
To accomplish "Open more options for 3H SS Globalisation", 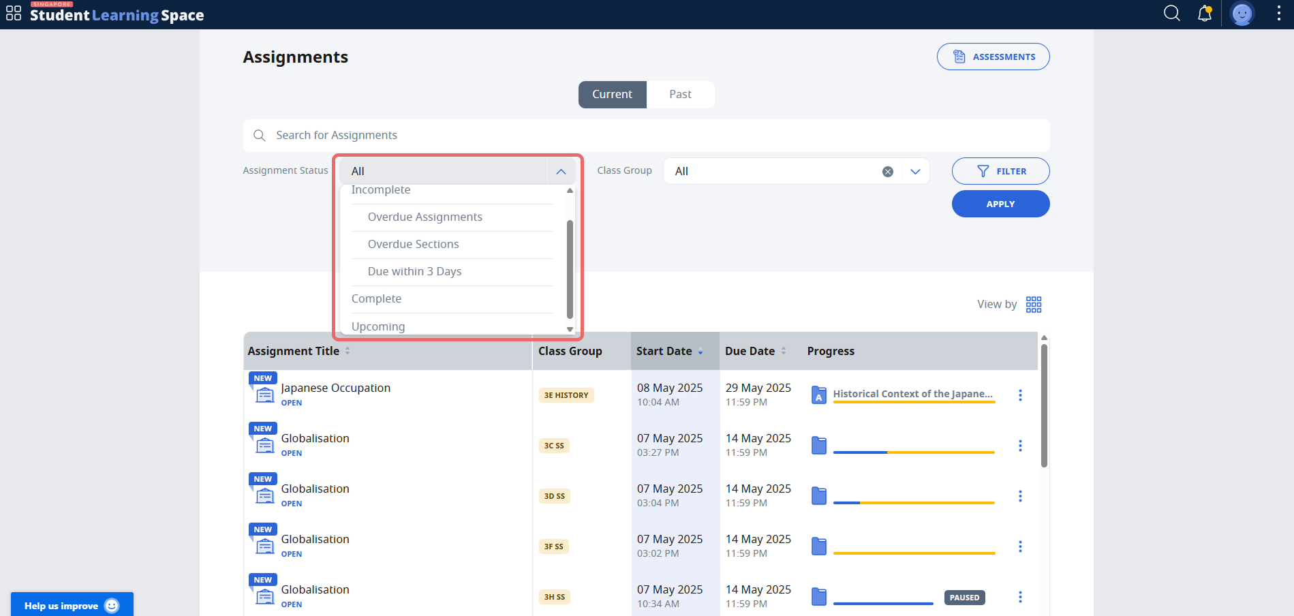I will pyautogui.click(x=1020, y=597).
